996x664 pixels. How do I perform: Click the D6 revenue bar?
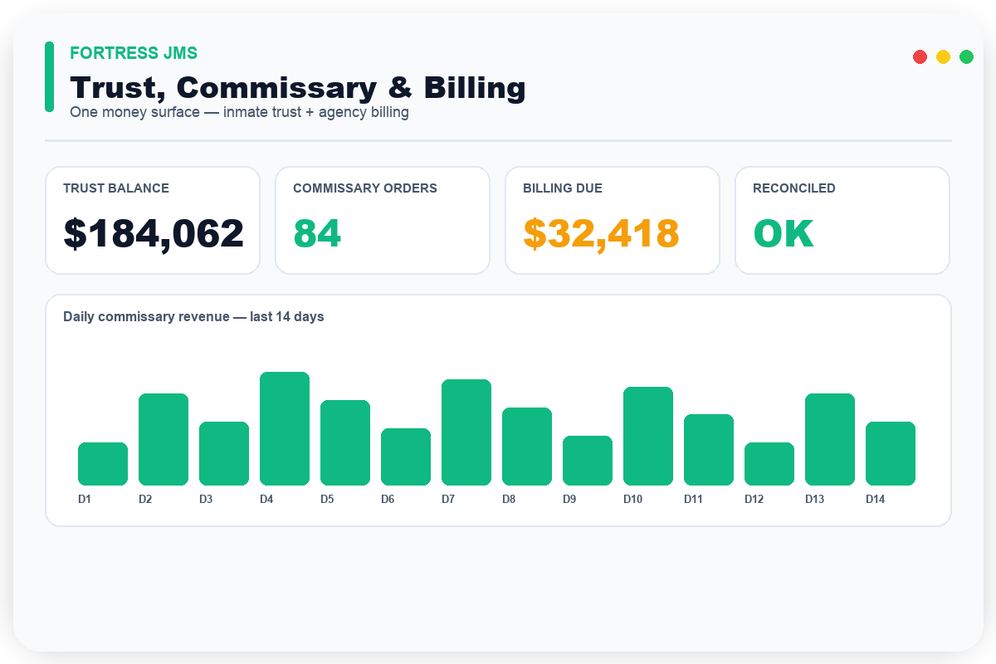pyautogui.click(x=406, y=457)
